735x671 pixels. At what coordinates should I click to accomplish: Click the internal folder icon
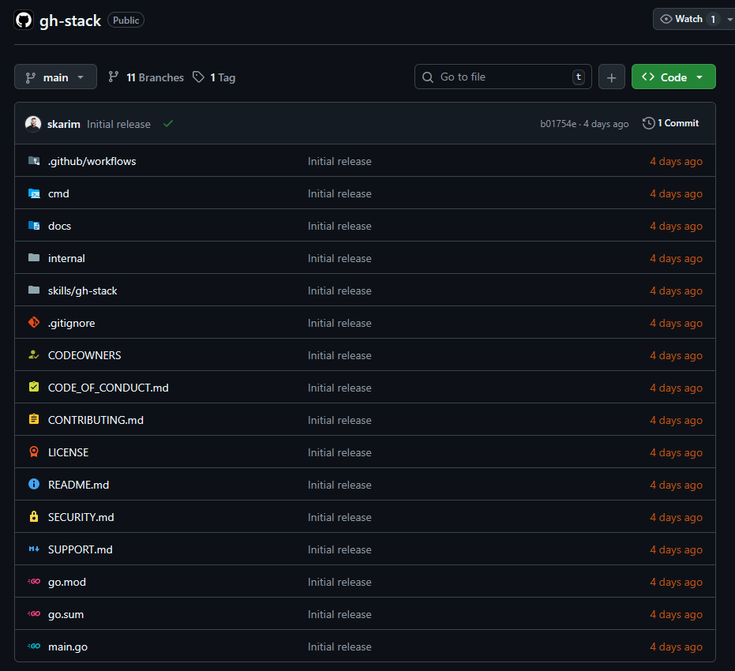click(x=34, y=257)
